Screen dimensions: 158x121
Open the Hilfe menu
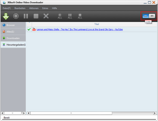point(55,8)
